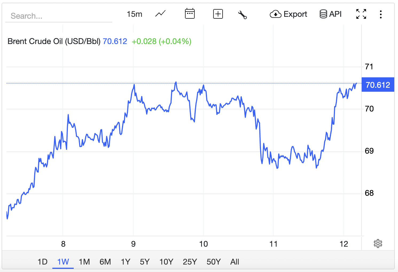Viewport: 398px width, 272px height.
Task: Switch to the 1M range
Action: [x=84, y=262]
